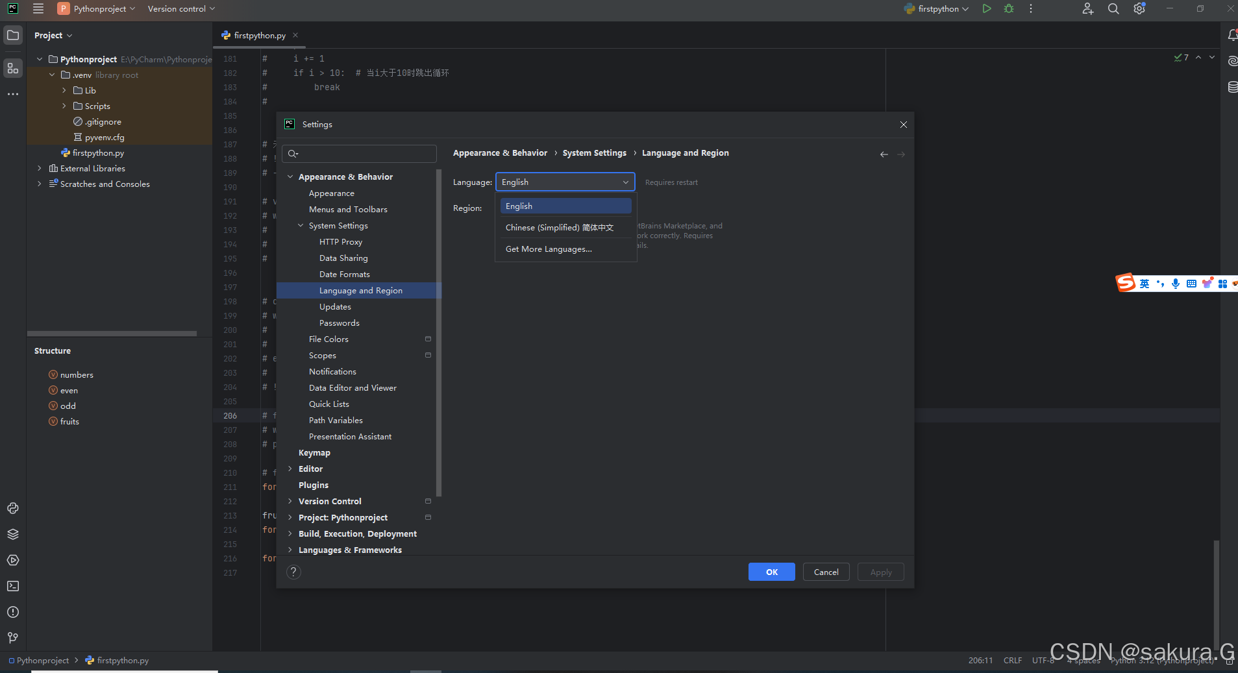This screenshot has width=1238, height=673.
Task: Click the Settings search input field
Action: click(359, 154)
